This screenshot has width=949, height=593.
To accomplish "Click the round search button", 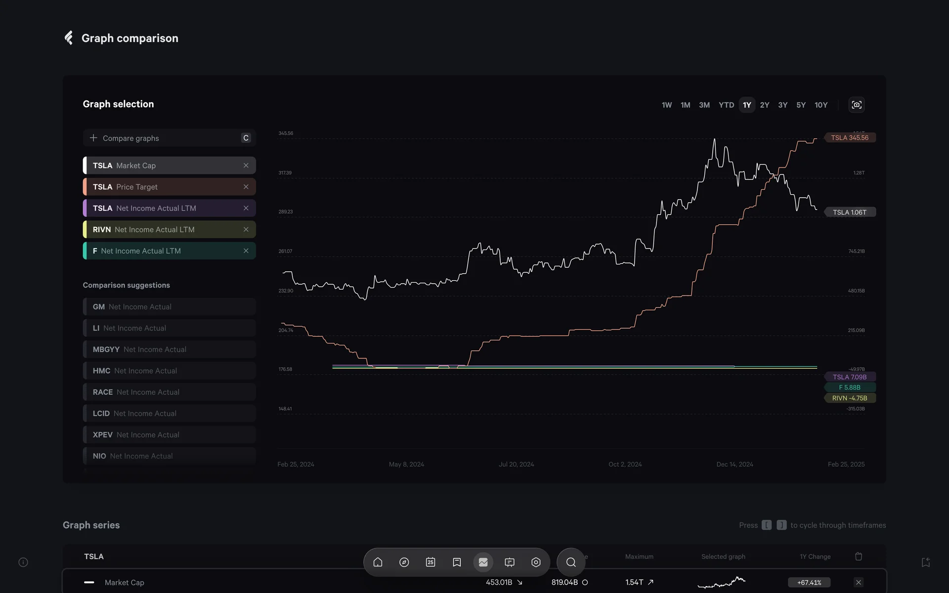I will pos(571,562).
